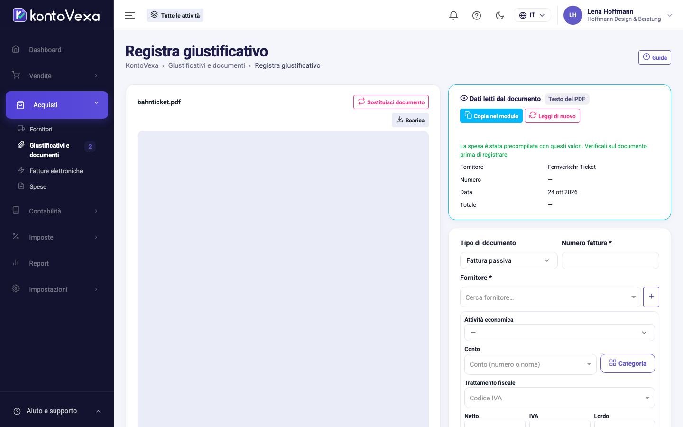The height and width of the screenshot is (427, 683).
Task: Click the bahnticket.pdf document preview area
Action: 283,279
